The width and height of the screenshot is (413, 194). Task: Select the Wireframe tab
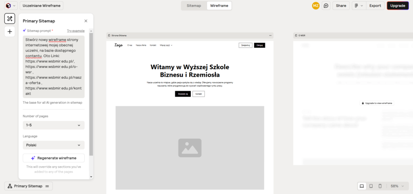219,6
